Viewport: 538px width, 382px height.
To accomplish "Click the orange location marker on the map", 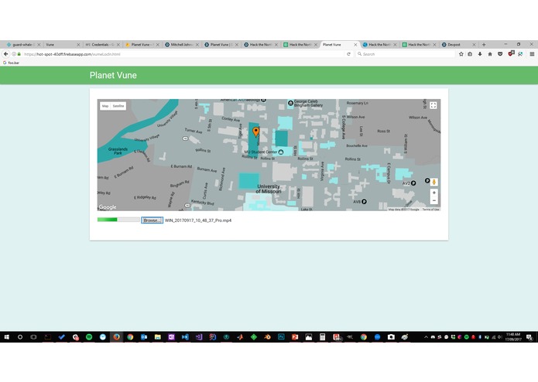I will coord(255,131).
